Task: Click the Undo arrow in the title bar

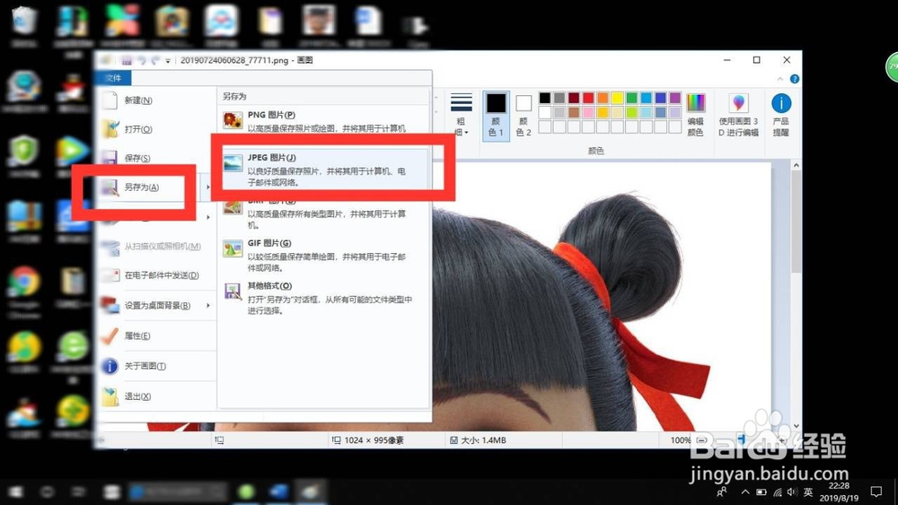Action: [142, 60]
